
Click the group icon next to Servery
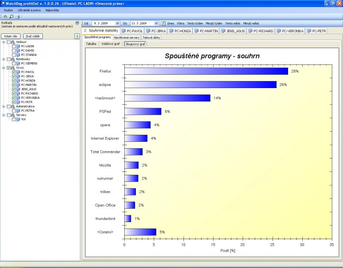(x=13, y=115)
